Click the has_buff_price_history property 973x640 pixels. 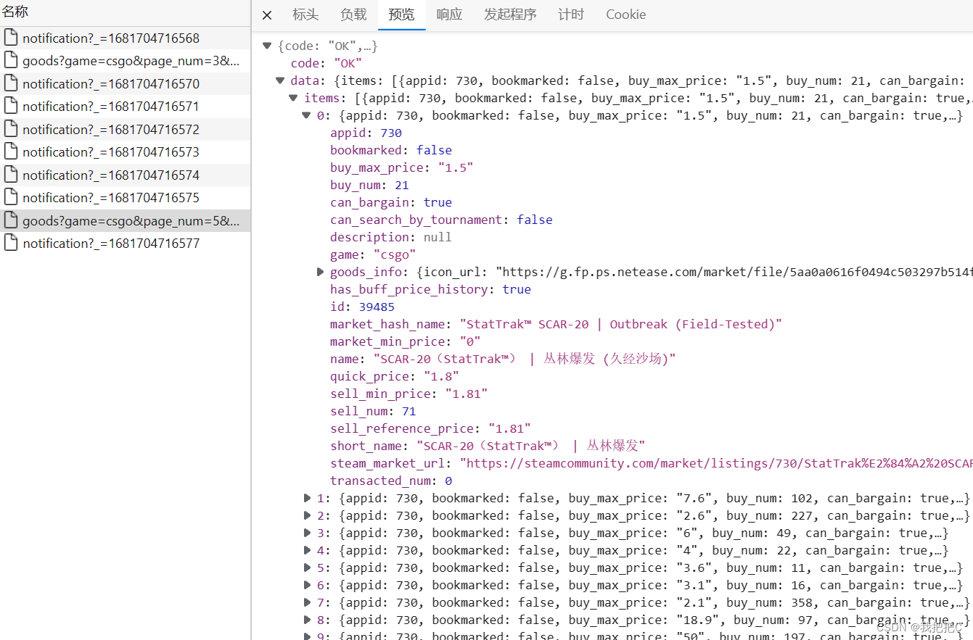tap(430, 289)
